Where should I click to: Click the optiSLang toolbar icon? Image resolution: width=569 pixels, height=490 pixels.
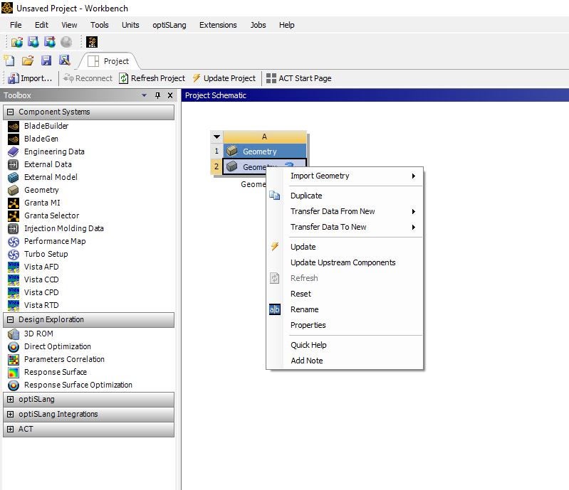tap(92, 42)
